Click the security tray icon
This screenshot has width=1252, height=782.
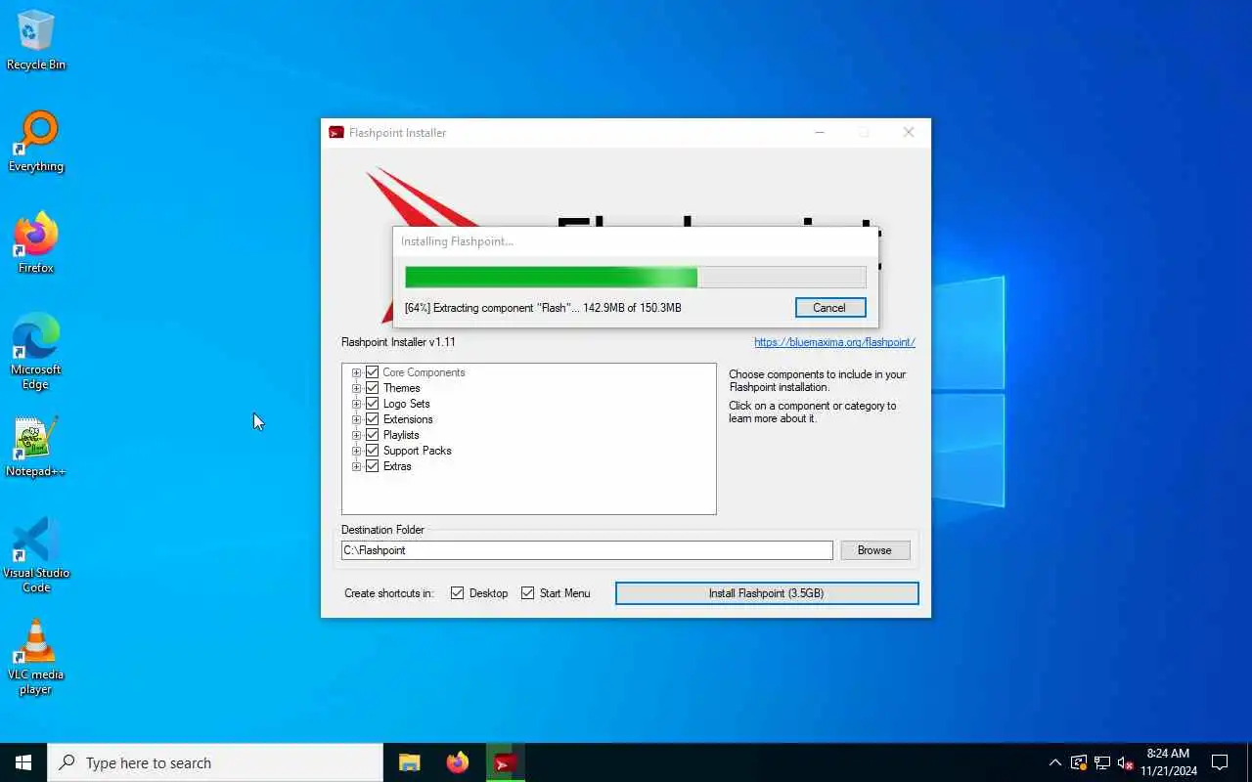point(1078,762)
